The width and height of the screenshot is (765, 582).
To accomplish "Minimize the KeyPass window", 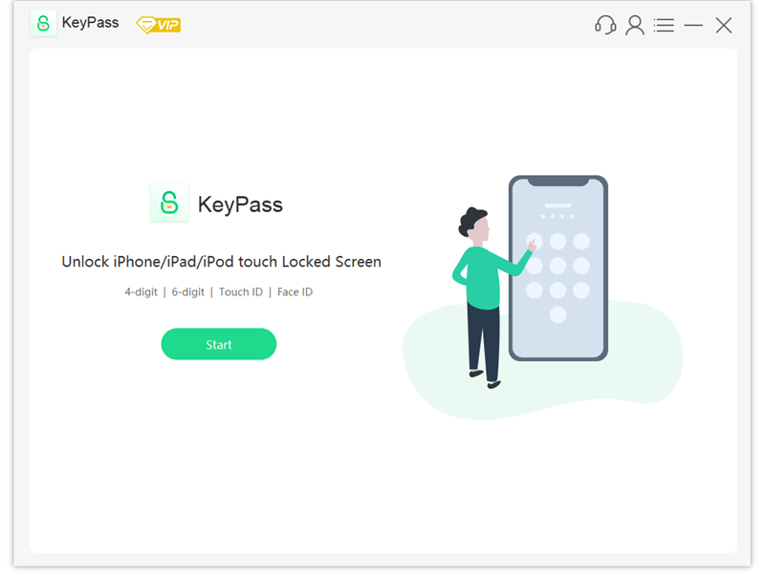I will [x=693, y=25].
